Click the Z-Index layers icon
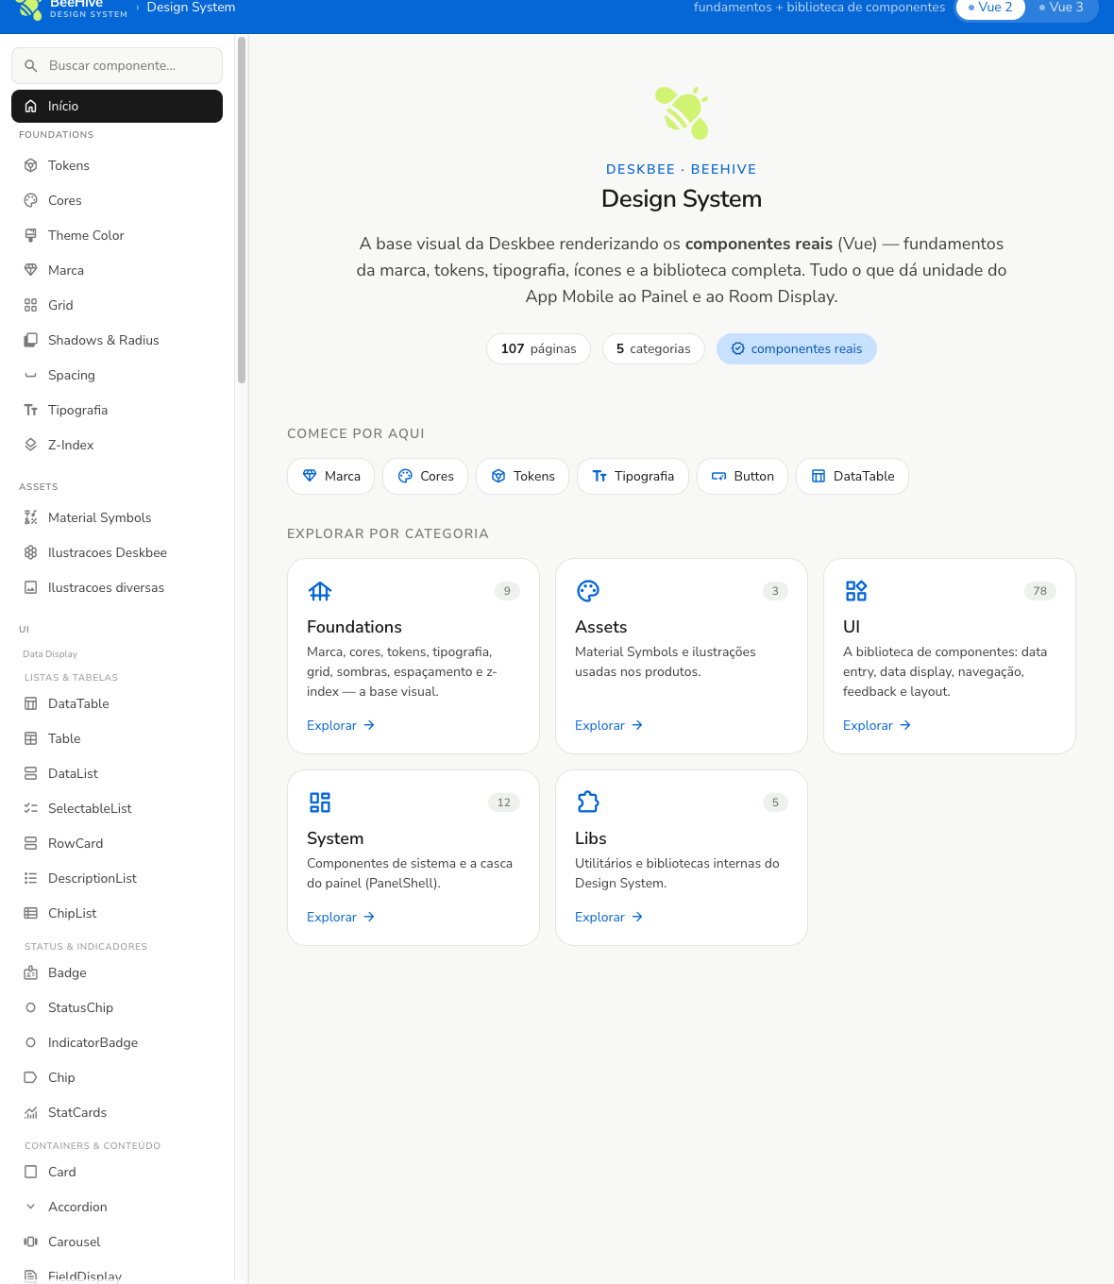Viewport: 1114px width, 1284px height. [30, 445]
